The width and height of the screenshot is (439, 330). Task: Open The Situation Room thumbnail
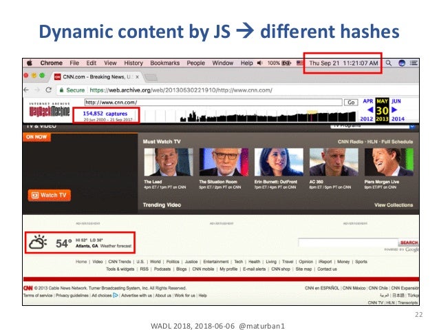[x=224, y=162]
